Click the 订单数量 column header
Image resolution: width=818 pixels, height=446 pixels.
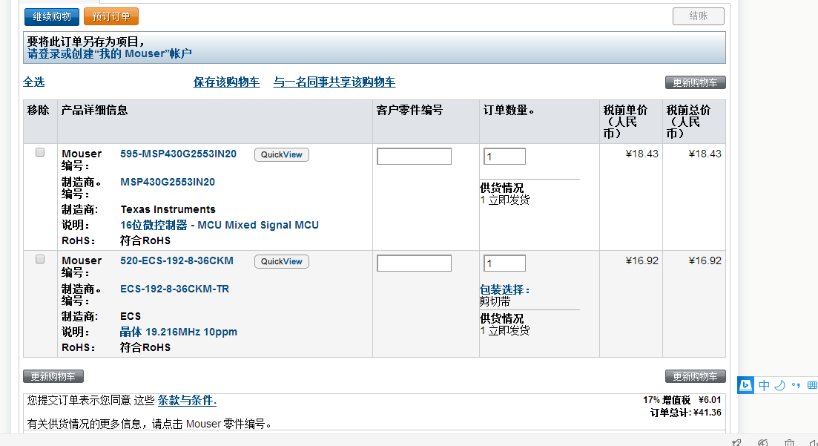click(509, 110)
